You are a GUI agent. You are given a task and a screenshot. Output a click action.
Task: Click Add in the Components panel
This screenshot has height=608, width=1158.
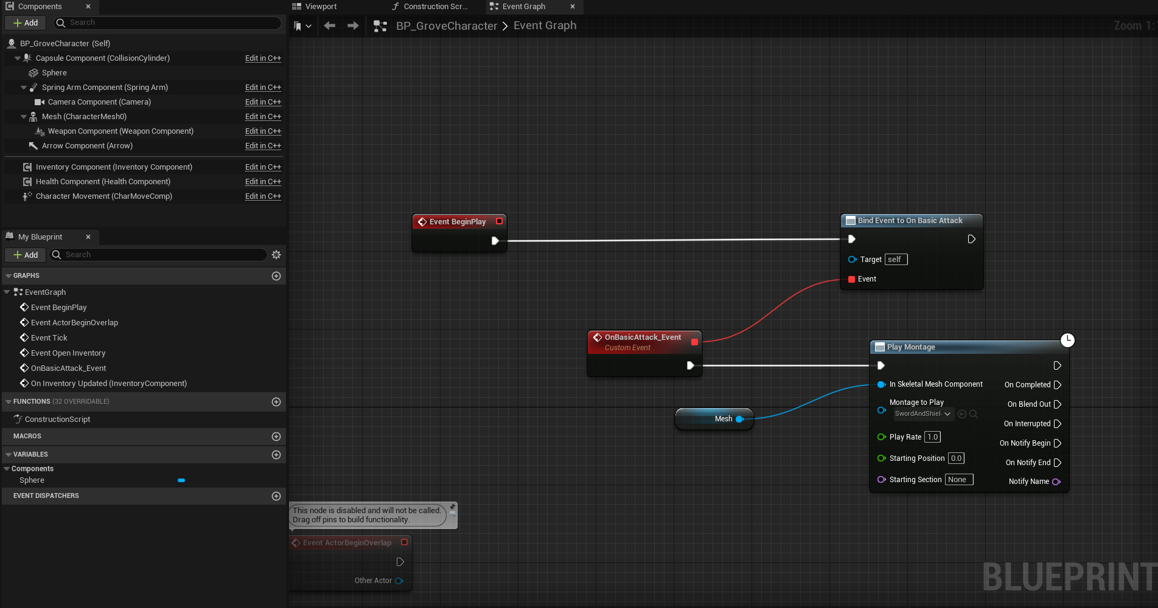tap(25, 22)
